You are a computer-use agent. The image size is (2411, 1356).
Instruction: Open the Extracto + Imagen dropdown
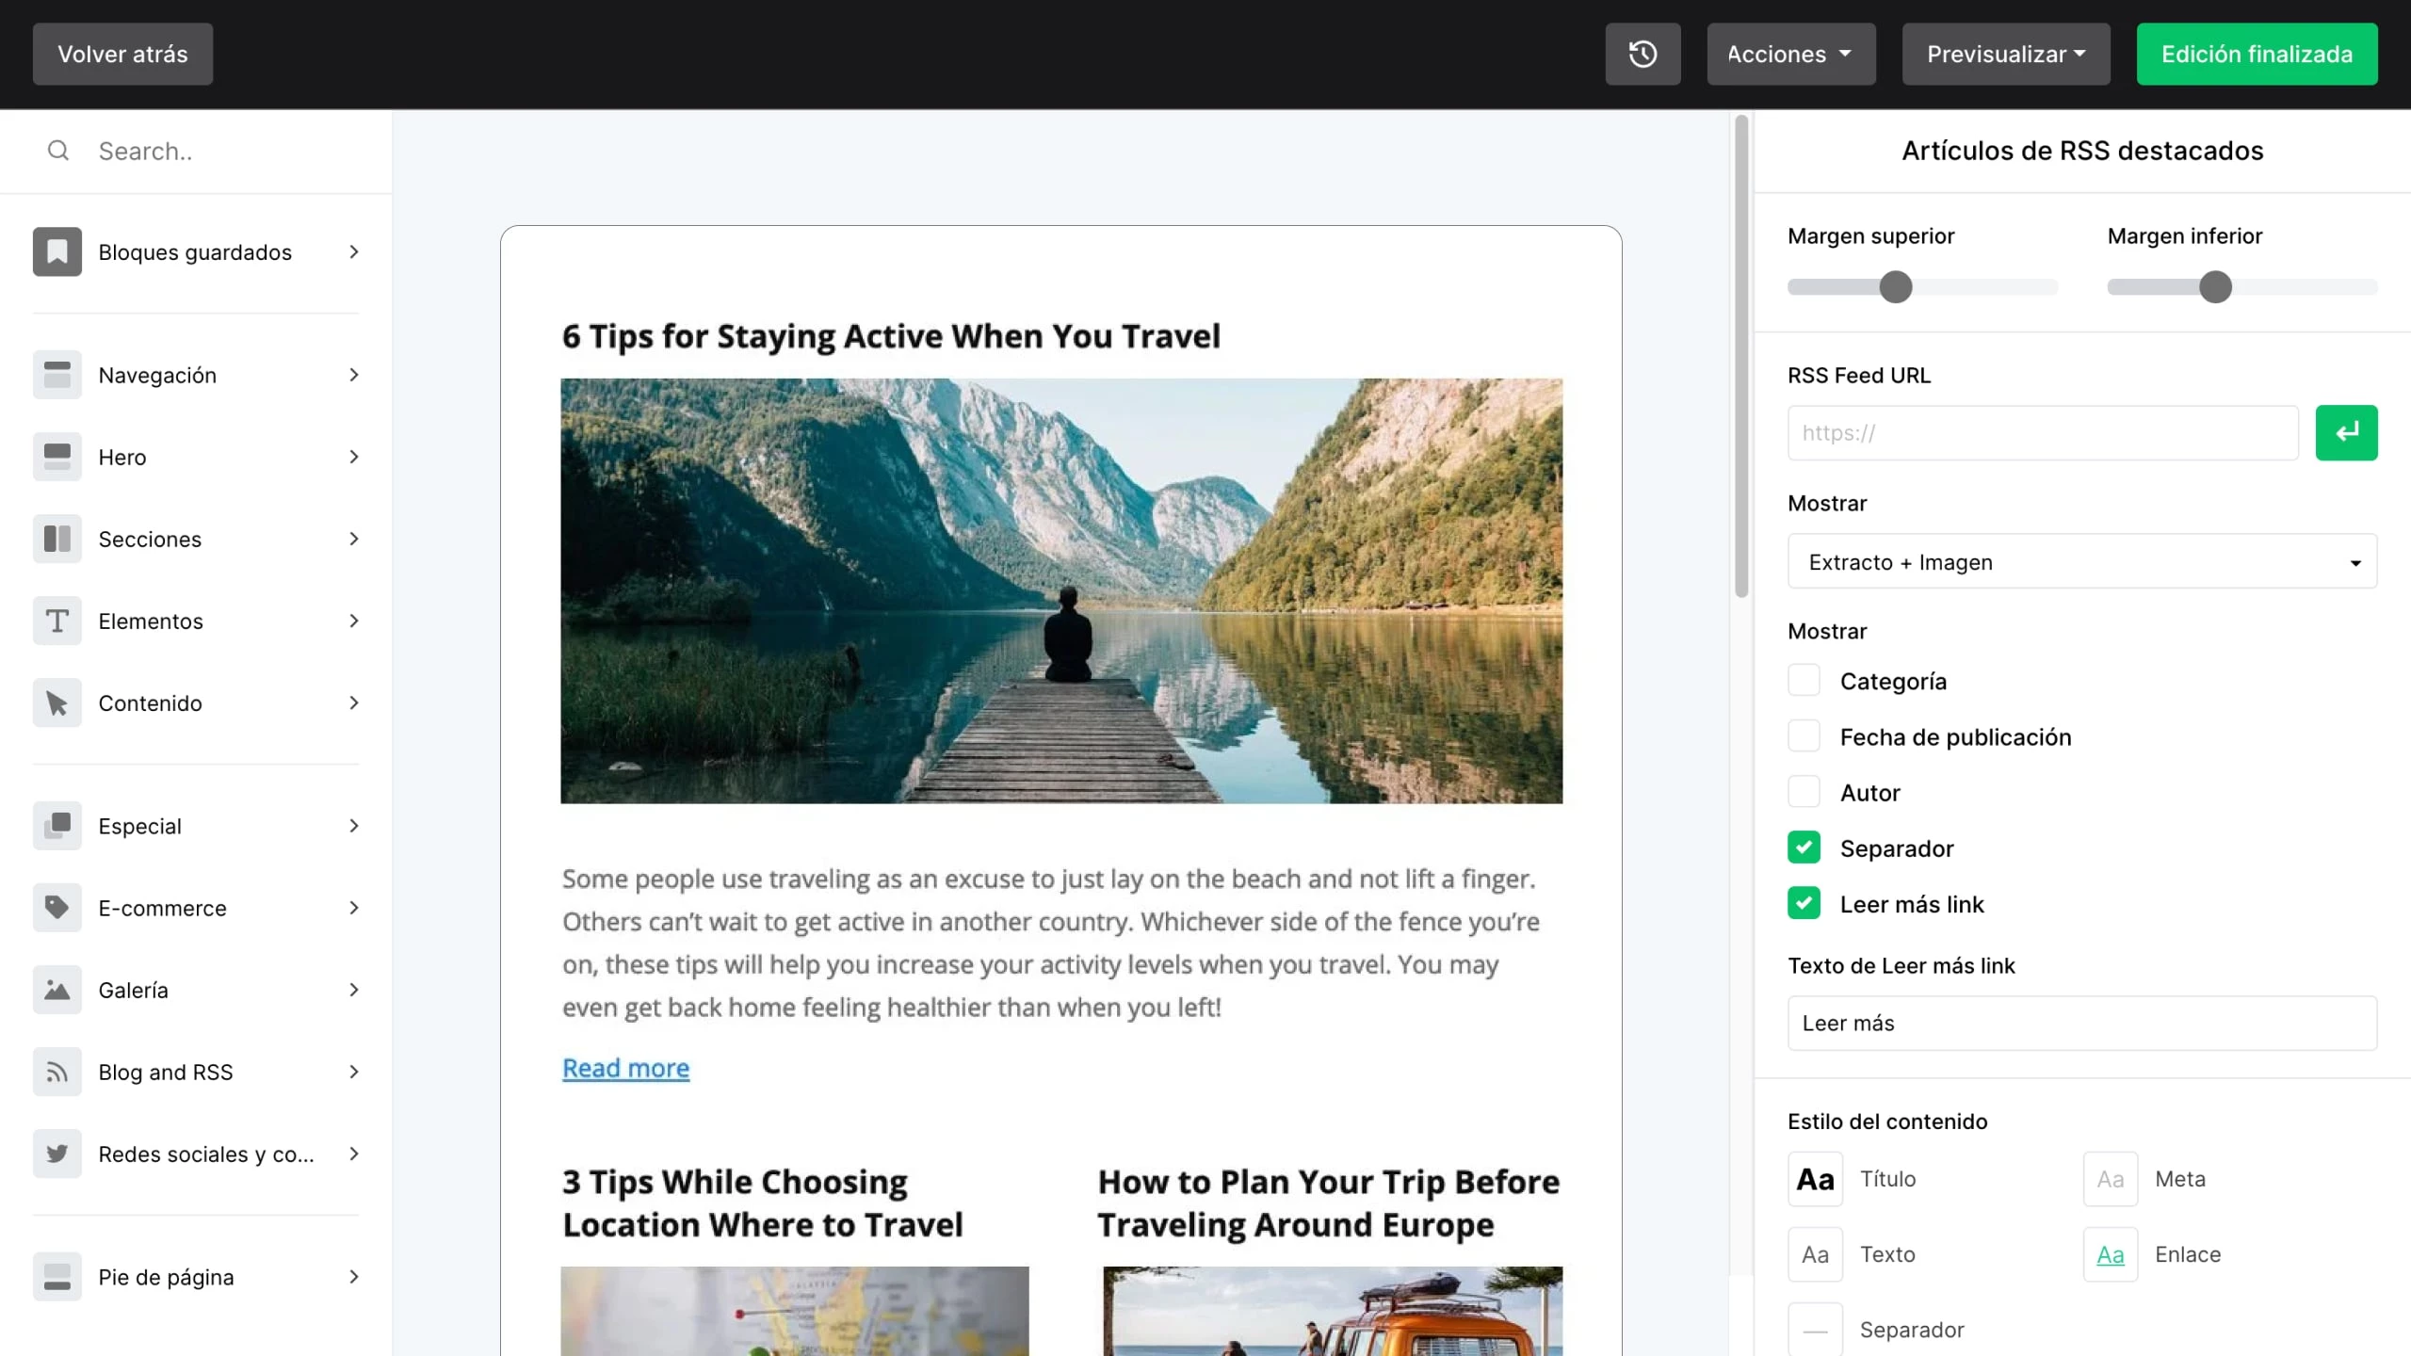click(x=2081, y=562)
